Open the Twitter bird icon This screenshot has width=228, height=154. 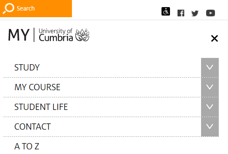[195, 13]
